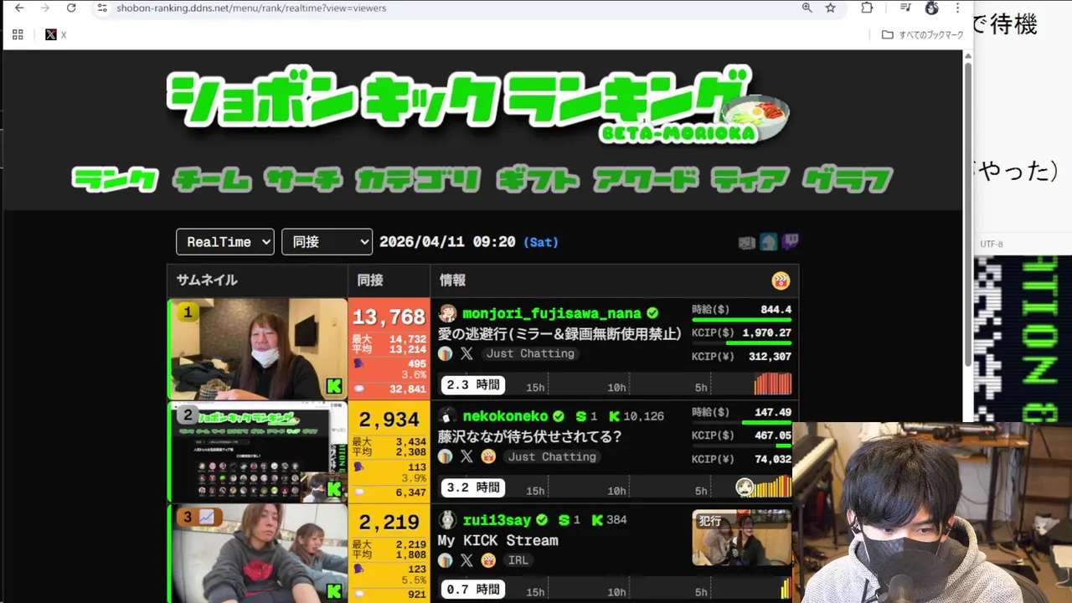Click the 2.3 時間 duration badge
Viewport: 1072px width, 603px height.
(x=473, y=385)
